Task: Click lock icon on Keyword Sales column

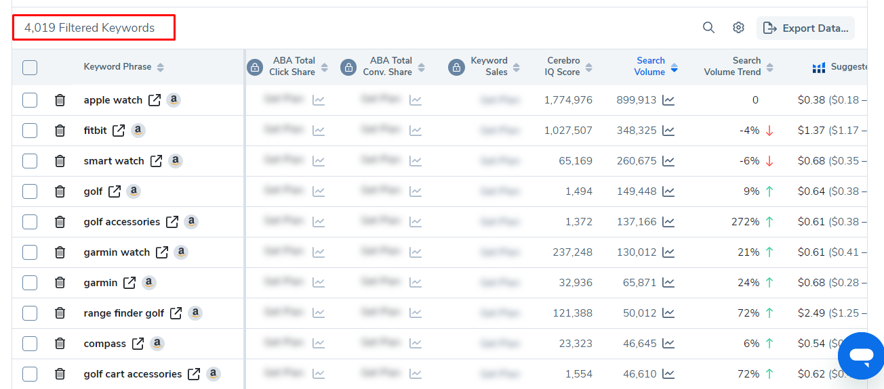Action: point(456,67)
